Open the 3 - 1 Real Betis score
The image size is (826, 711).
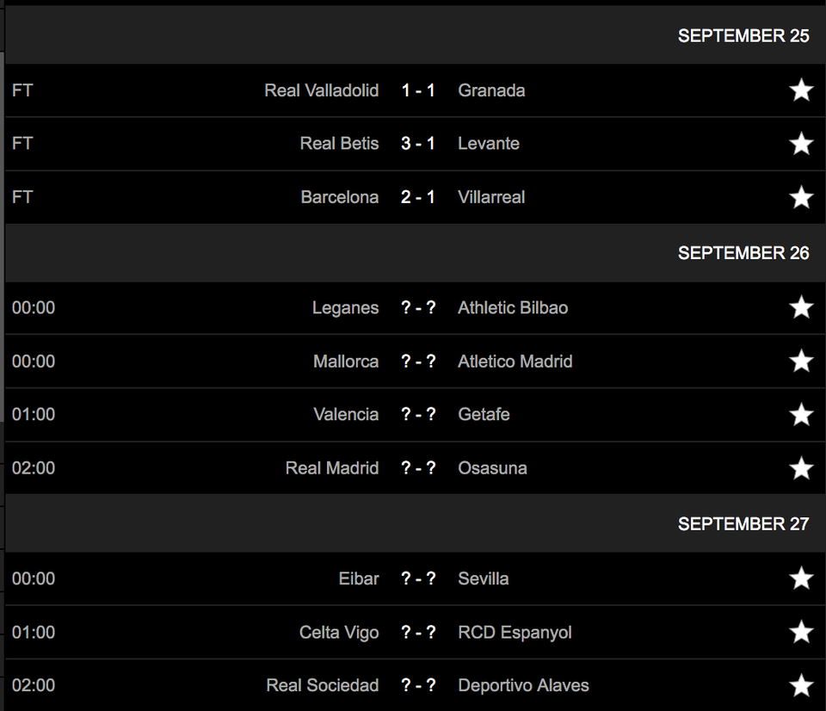tap(418, 144)
